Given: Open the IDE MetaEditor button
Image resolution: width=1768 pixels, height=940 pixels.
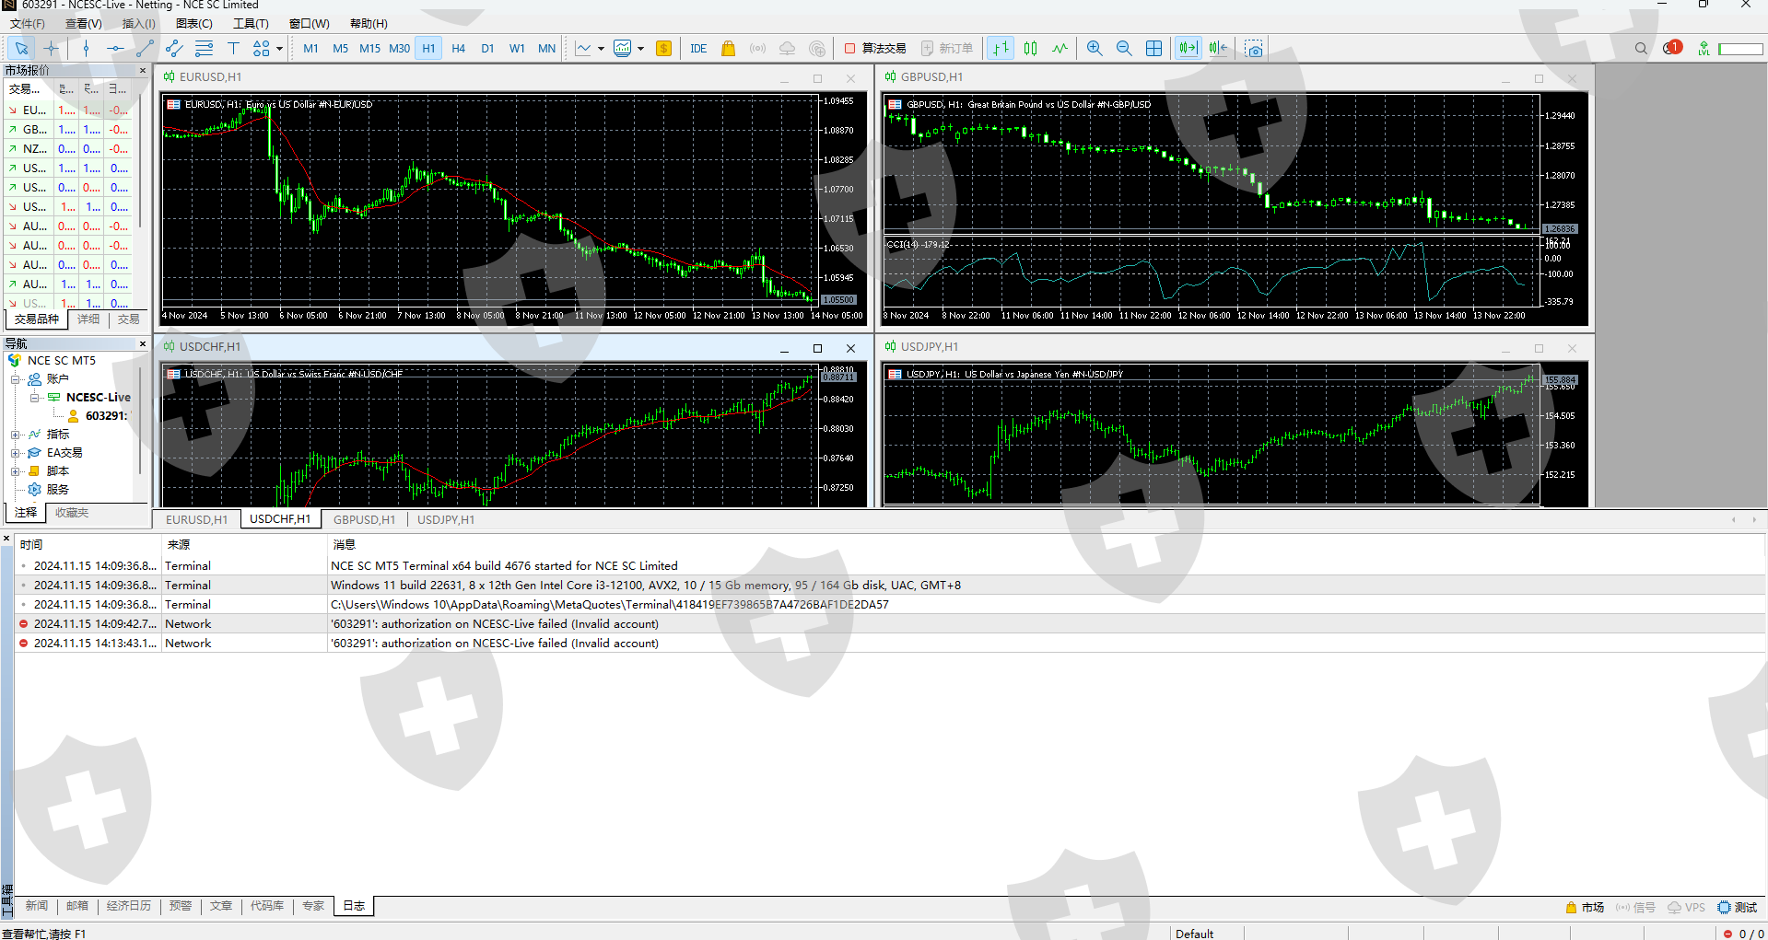Looking at the screenshot, I should (698, 49).
